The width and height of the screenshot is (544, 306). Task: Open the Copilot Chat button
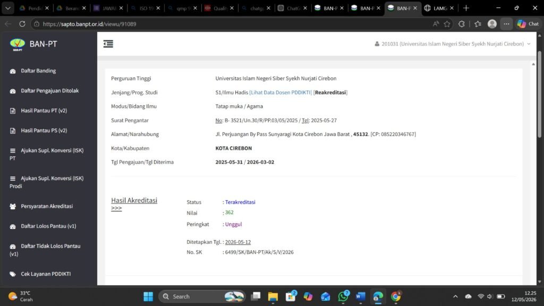pyautogui.click(x=529, y=24)
